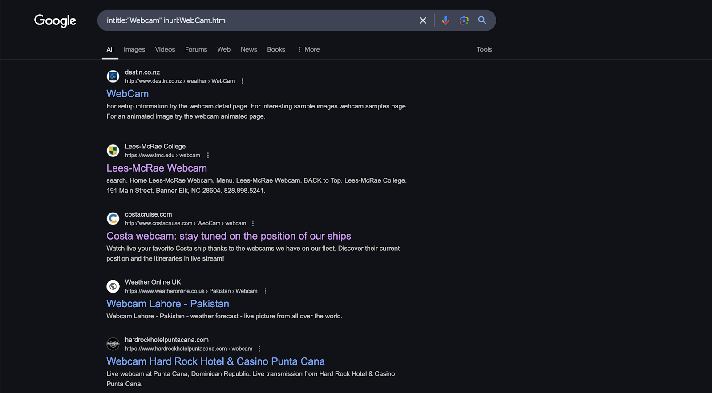Click the www.lmc.edu webcam URL breadcrumb
The width and height of the screenshot is (712, 393).
point(162,155)
